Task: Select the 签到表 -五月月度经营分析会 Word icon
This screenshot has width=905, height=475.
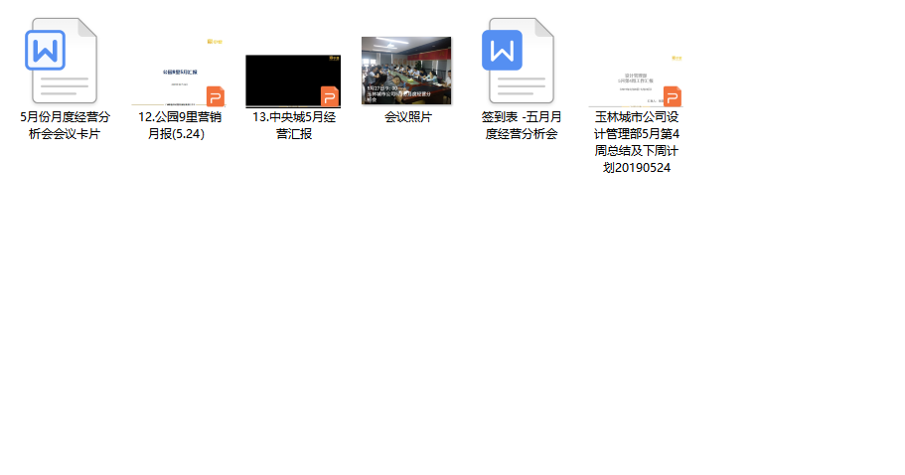Action: tap(521, 60)
